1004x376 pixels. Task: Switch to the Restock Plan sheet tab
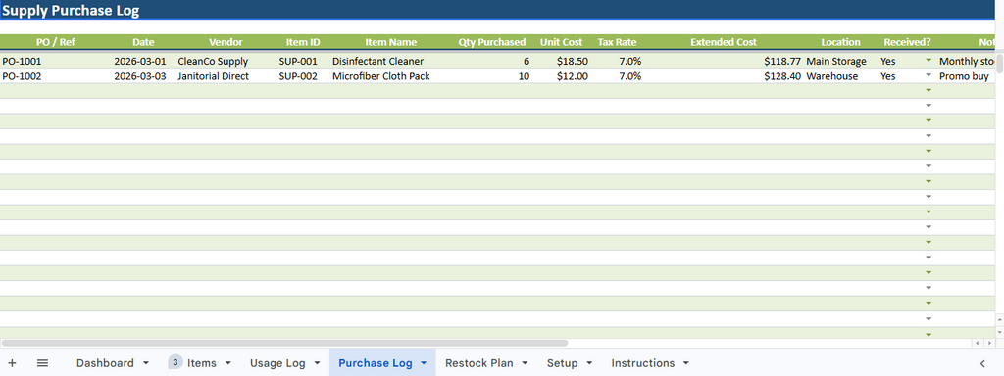point(478,363)
